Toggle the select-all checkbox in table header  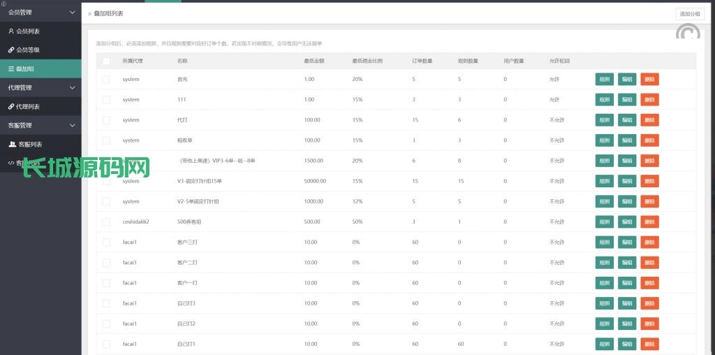106,61
